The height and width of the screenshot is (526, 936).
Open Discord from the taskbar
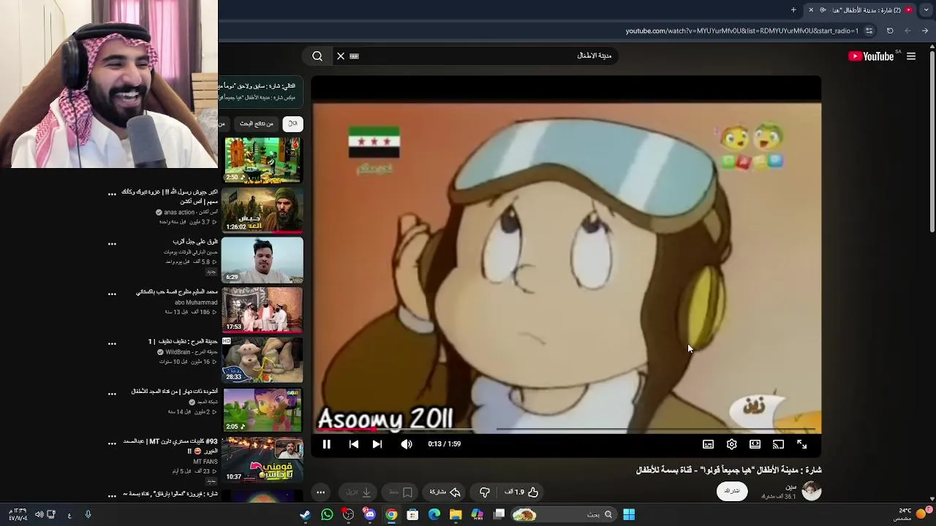click(369, 514)
